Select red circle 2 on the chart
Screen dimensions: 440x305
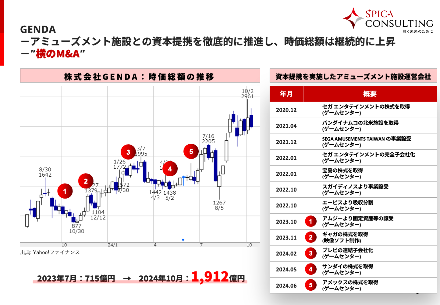pyautogui.click(x=86, y=181)
